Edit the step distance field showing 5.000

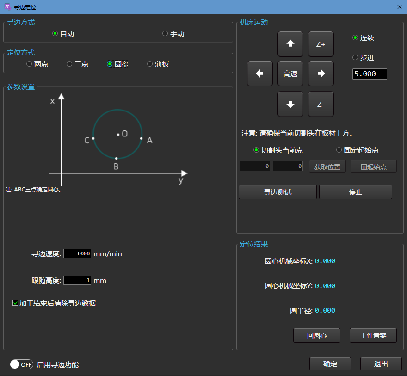coord(370,74)
